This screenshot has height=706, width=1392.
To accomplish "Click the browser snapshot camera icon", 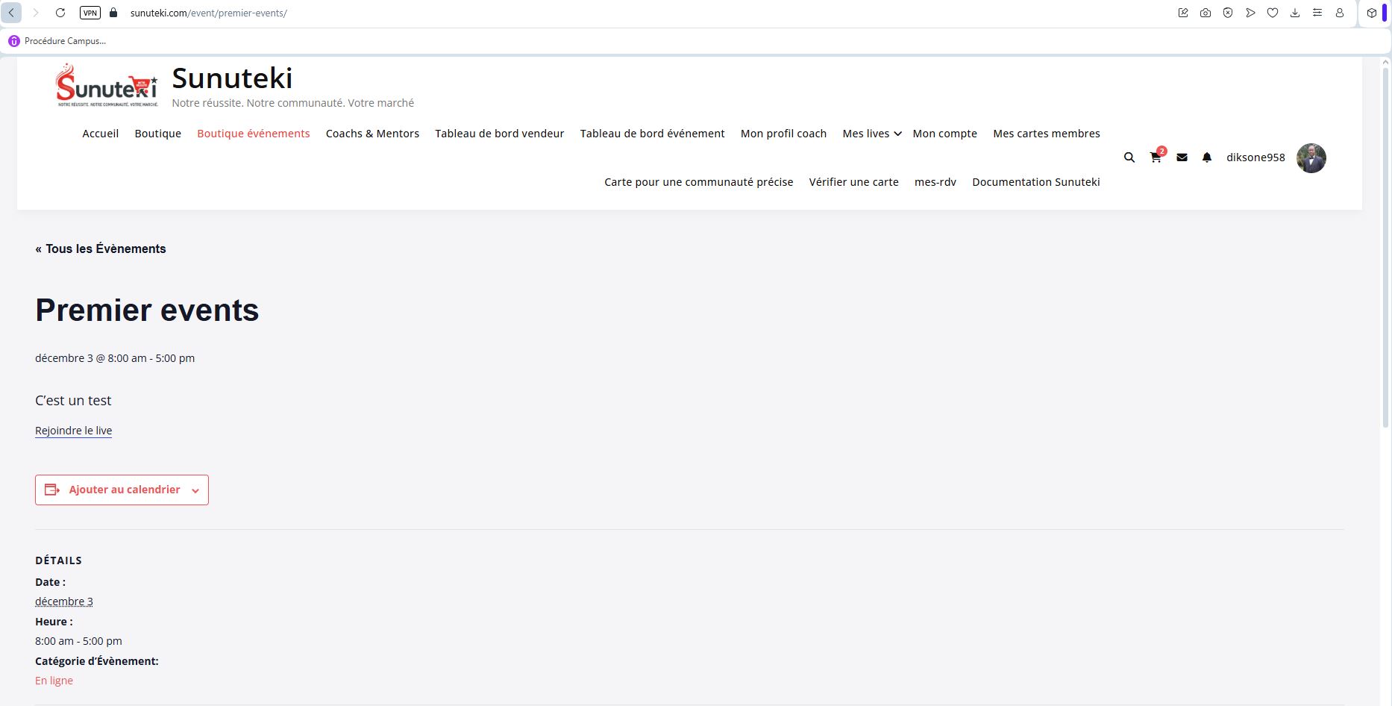I will pos(1206,13).
